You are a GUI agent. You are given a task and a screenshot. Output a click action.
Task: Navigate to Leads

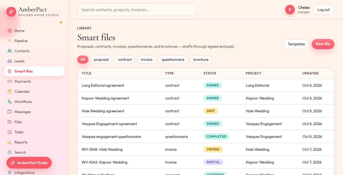(x=34, y=61)
